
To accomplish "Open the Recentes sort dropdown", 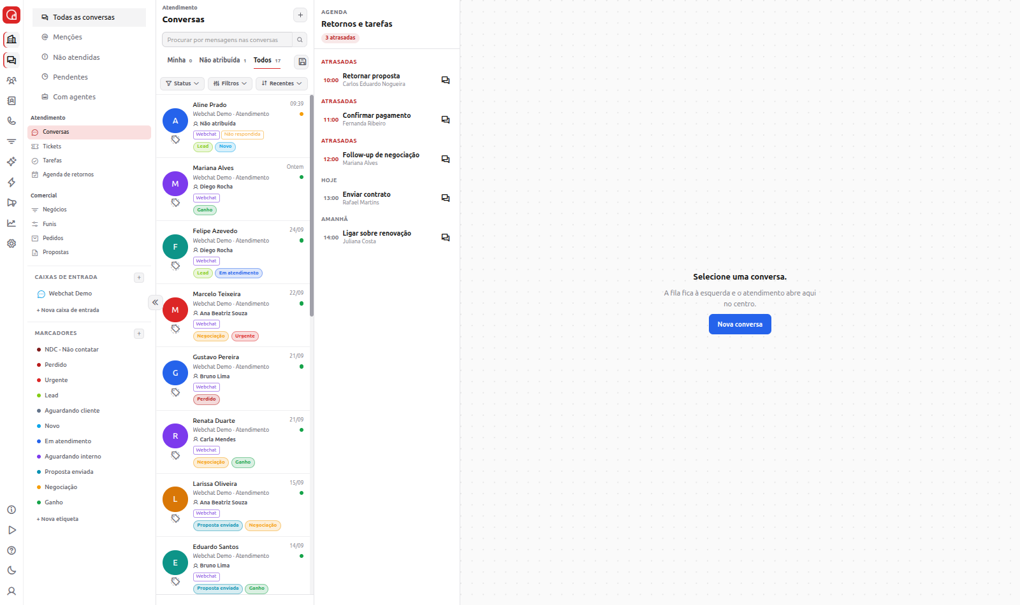I will (x=281, y=83).
